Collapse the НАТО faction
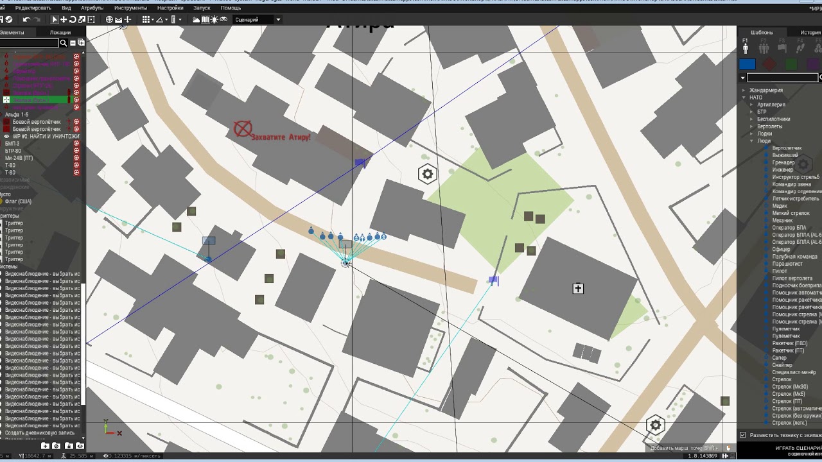The height and width of the screenshot is (462, 822). pyautogui.click(x=744, y=98)
